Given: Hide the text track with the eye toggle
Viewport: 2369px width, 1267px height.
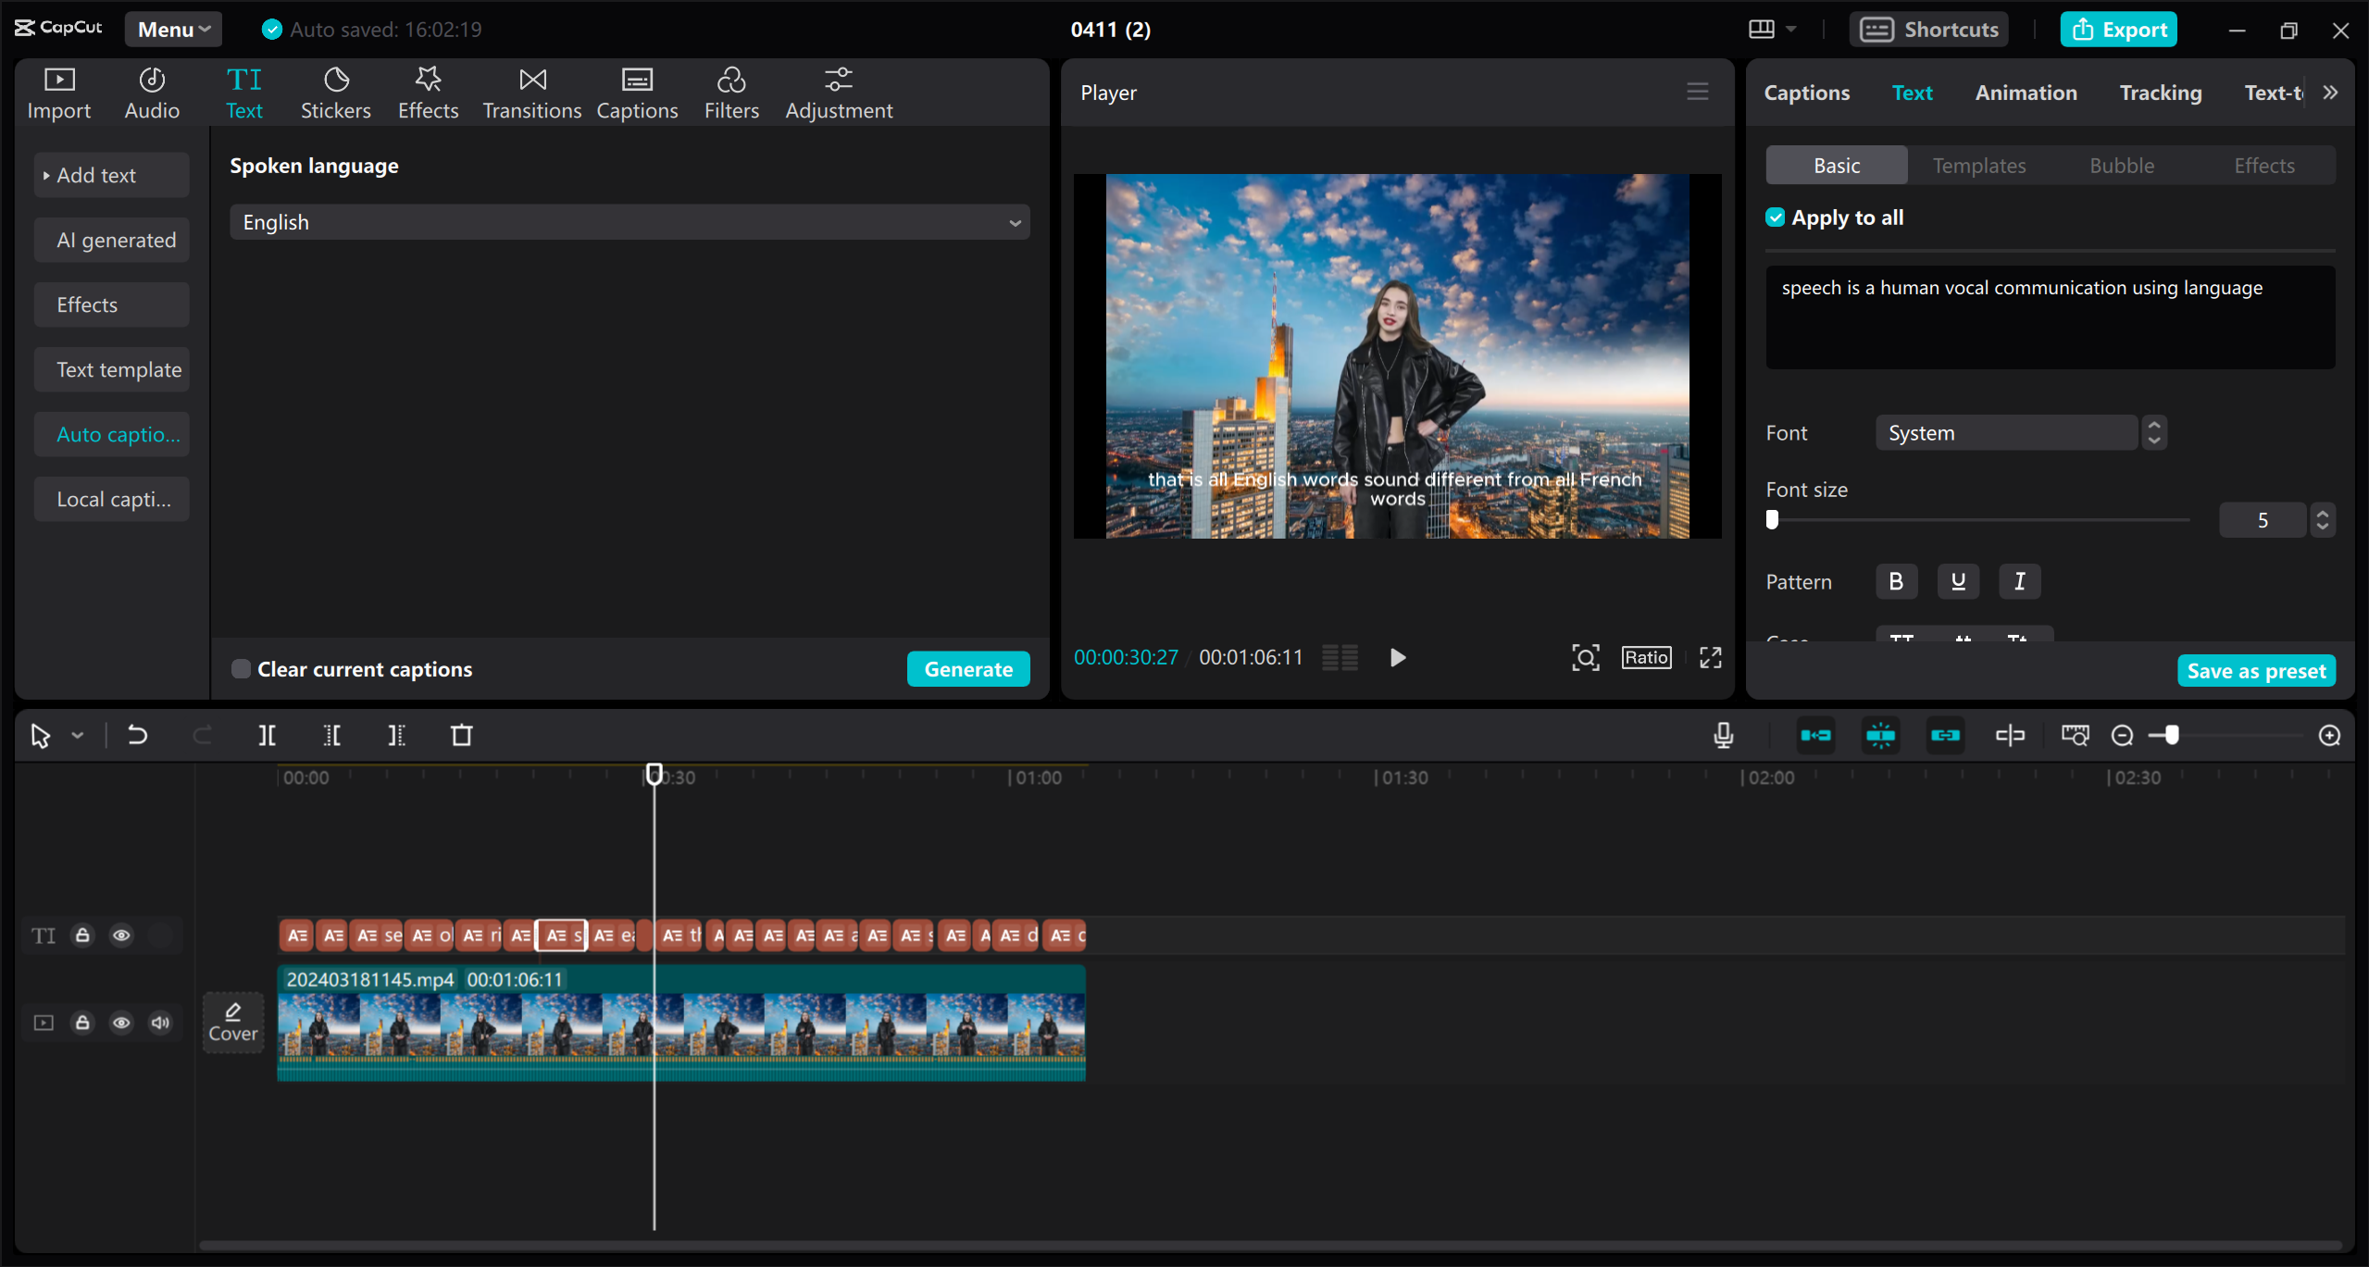Looking at the screenshot, I should click(x=121, y=936).
